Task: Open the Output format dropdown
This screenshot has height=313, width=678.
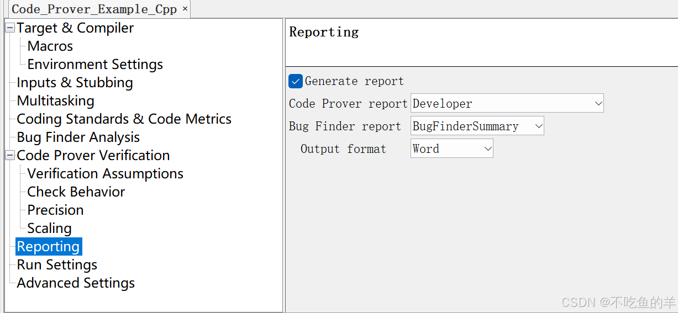Action: point(451,148)
